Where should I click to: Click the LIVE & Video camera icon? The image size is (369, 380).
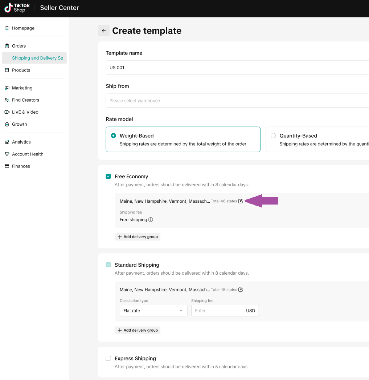[x=7, y=112]
